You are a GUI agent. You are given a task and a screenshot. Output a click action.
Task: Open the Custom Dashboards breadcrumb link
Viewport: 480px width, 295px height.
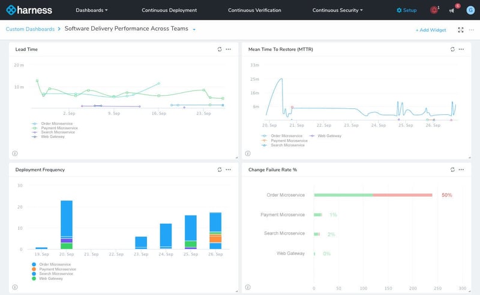29,29
